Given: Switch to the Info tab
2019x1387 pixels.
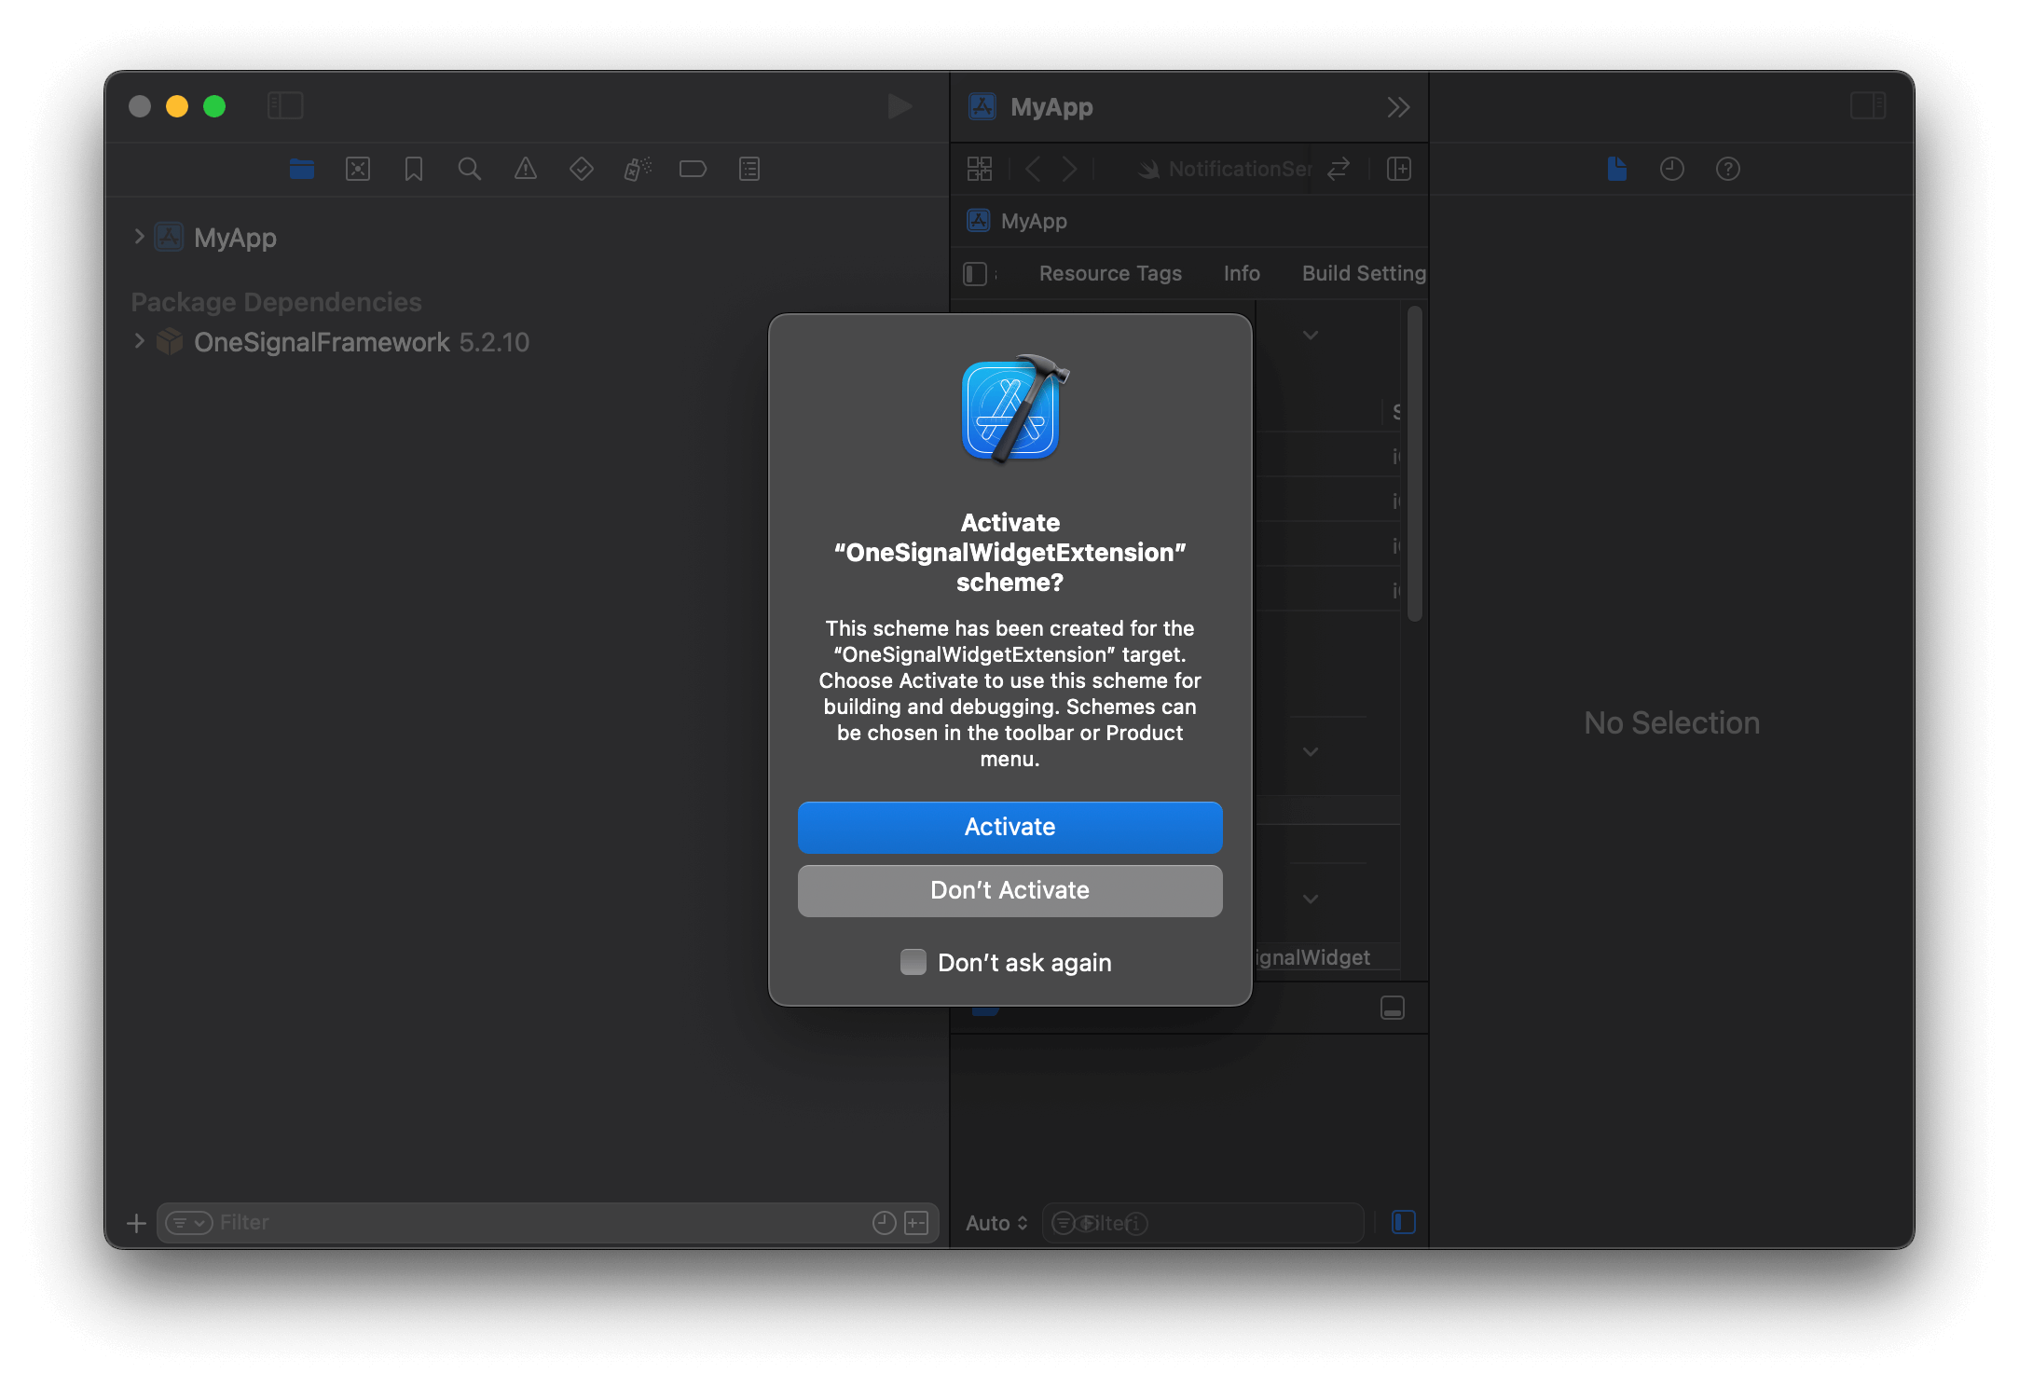Looking at the screenshot, I should 1242,273.
